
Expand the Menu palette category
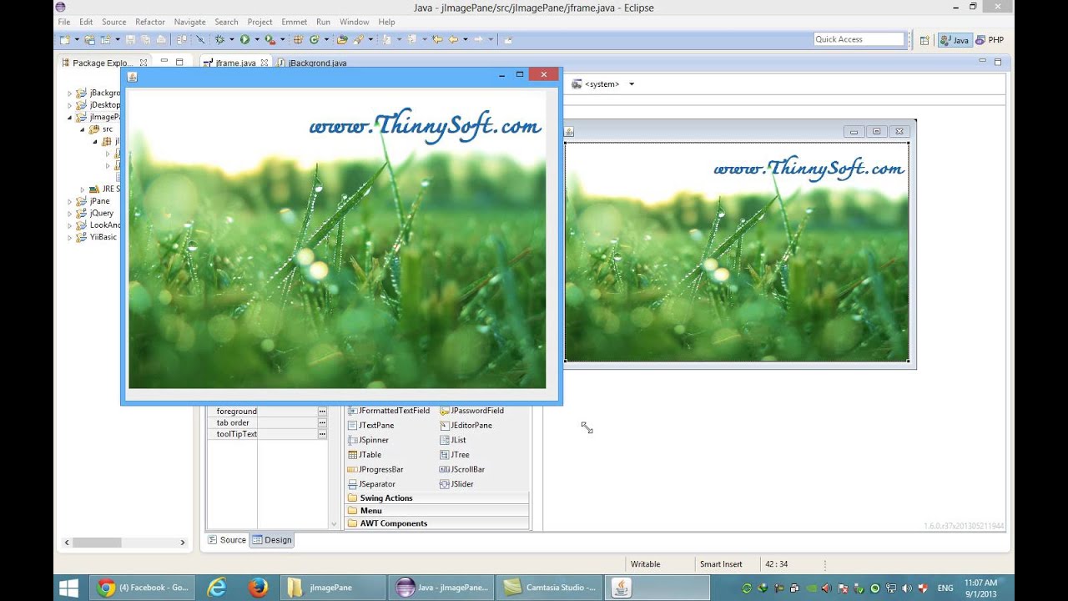tap(437, 511)
